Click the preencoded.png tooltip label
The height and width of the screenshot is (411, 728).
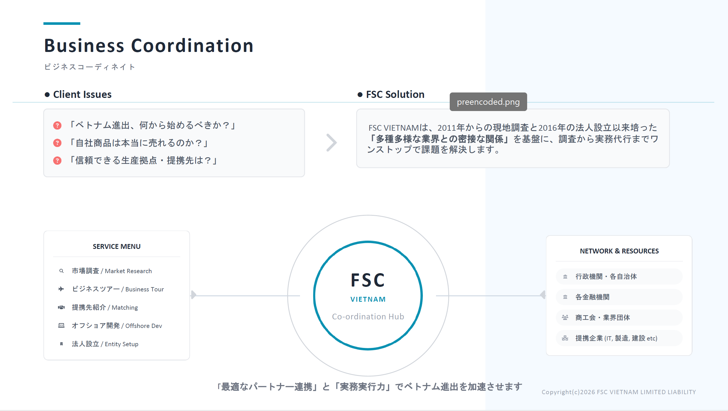pos(488,102)
